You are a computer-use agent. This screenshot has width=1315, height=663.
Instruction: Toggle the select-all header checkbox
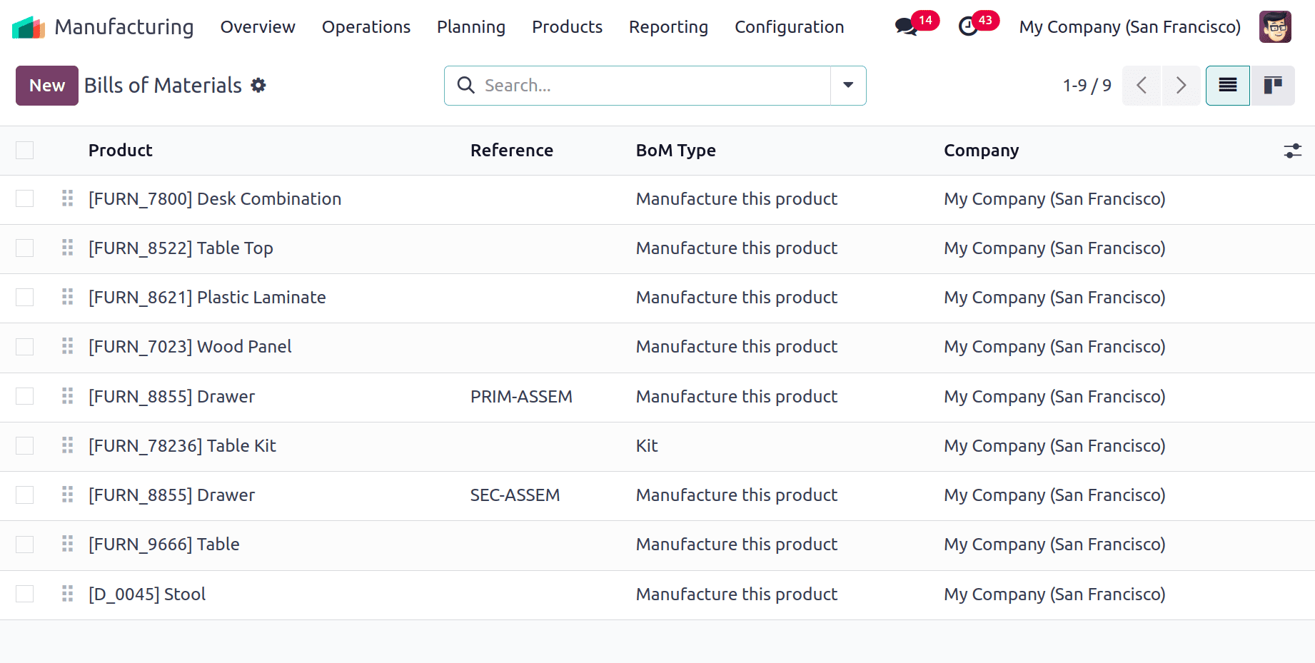(25, 150)
